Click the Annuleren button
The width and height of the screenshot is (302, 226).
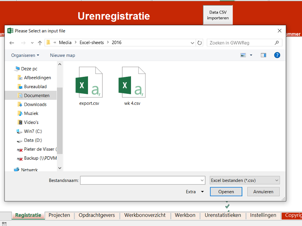[263, 192]
